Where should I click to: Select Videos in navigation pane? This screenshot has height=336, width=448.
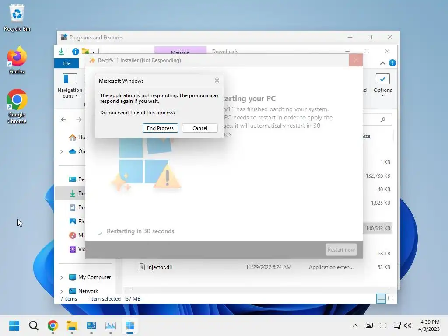77,249
